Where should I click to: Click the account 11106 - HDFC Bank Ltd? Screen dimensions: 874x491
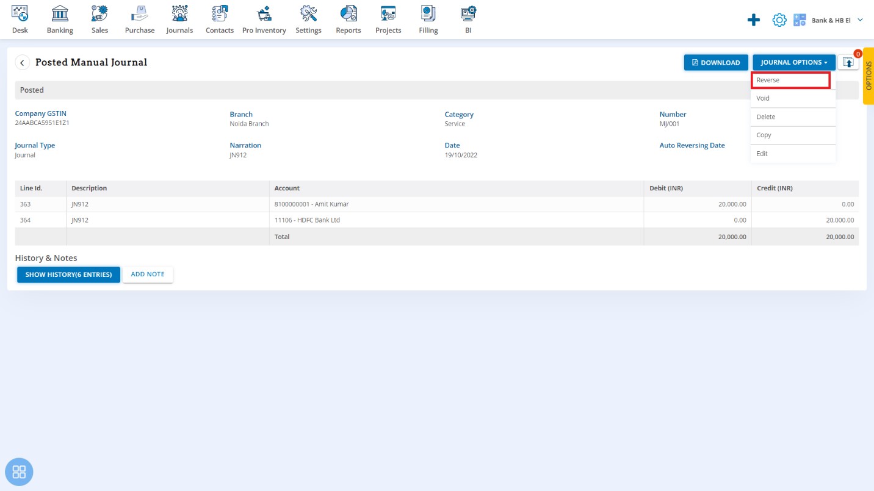[307, 220]
